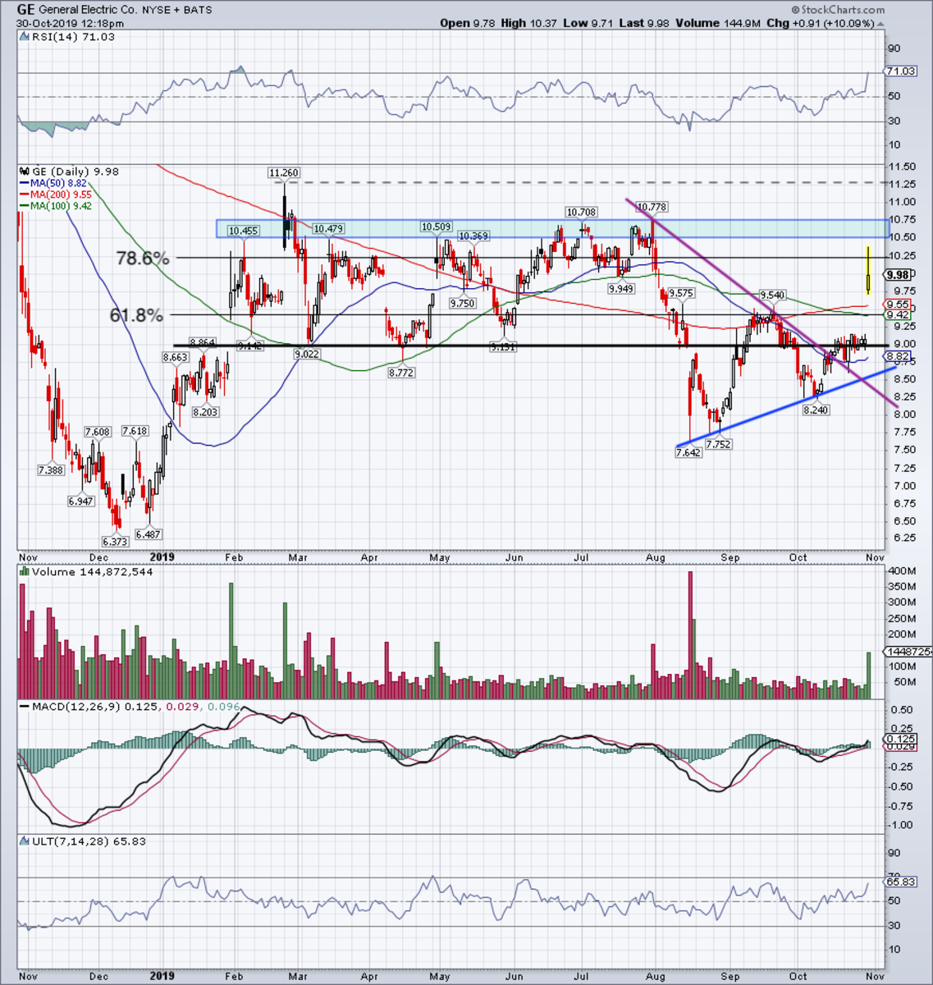Click the General Electric Co. company name

(86, 10)
